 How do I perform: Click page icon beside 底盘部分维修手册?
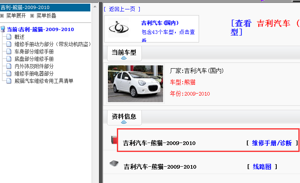pyautogui.click(x=9, y=58)
